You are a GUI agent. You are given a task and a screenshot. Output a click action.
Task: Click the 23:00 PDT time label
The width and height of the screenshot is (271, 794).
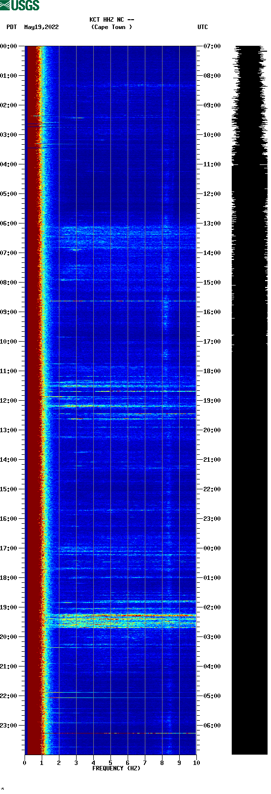pos(8,726)
